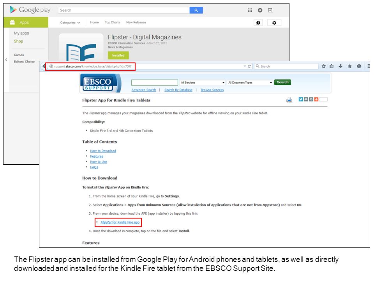Focus the browser Search box
The width and height of the screenshot is (374, 281).
pyautogui.click(x=286, y=66)
